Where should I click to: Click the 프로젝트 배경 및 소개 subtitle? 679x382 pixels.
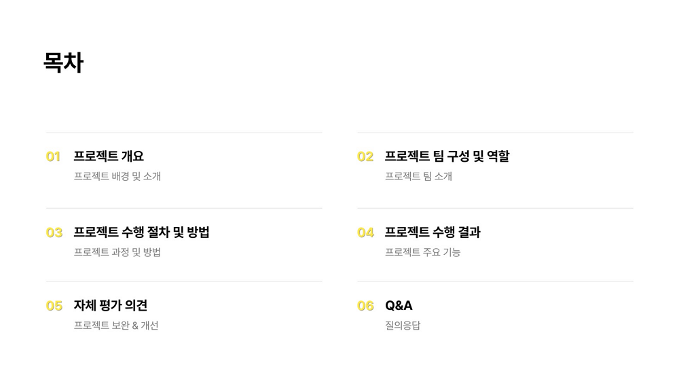[117, 176]
